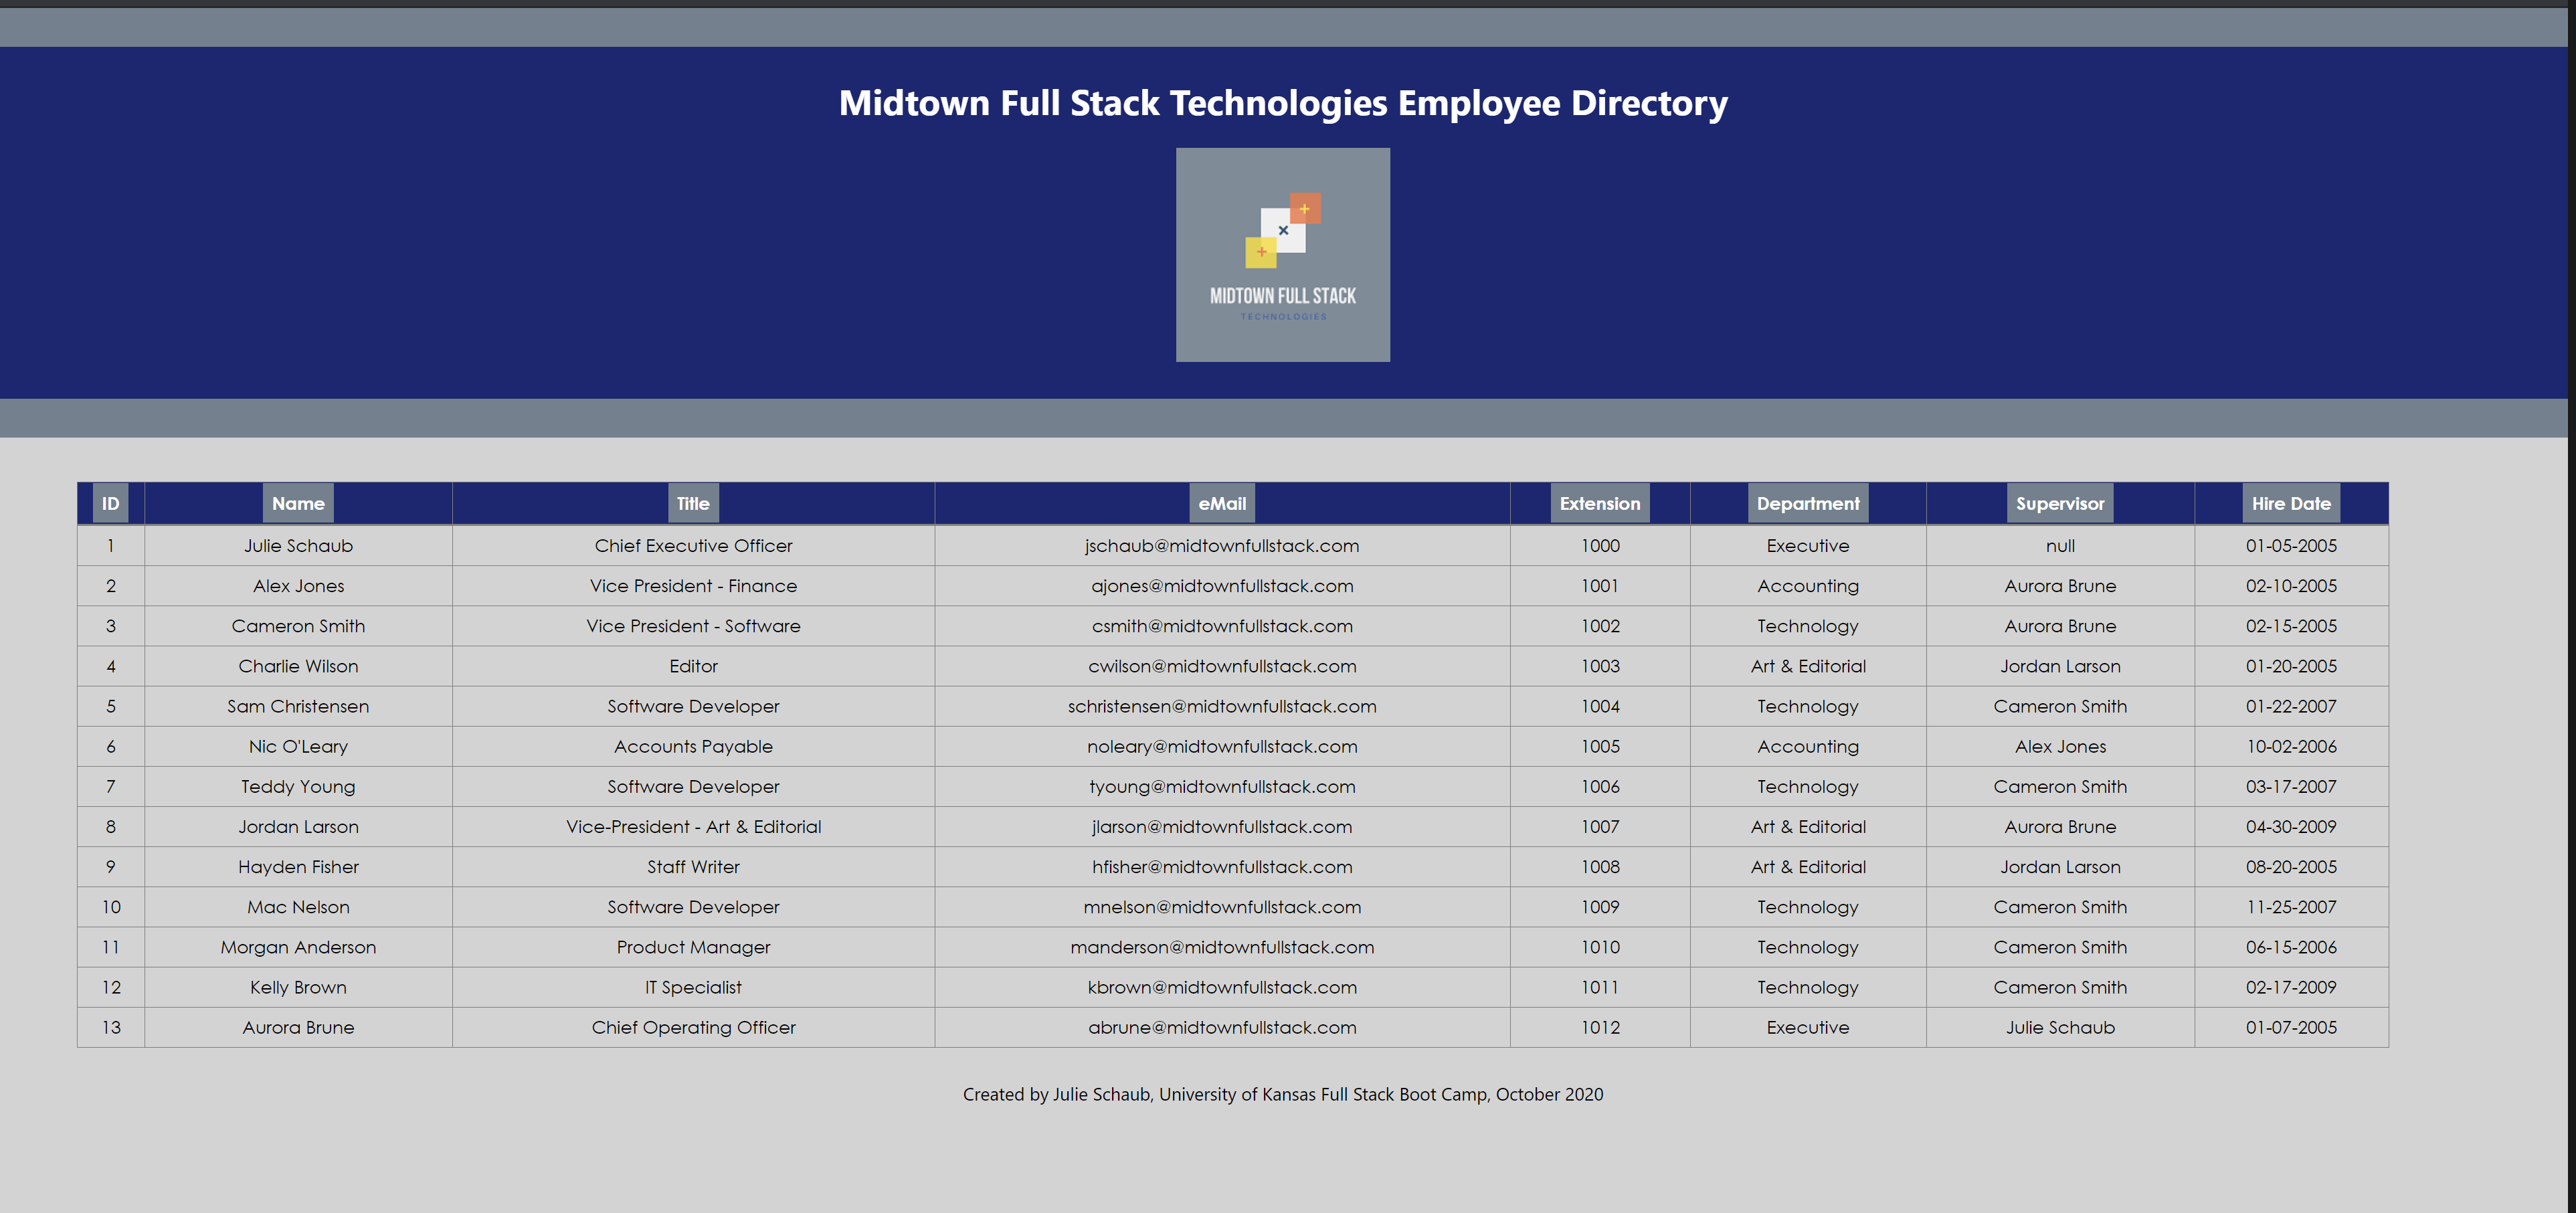
Task: Click the name Cameron Smith in row 3
Action: pyautogui.click(x=298, y=626)
